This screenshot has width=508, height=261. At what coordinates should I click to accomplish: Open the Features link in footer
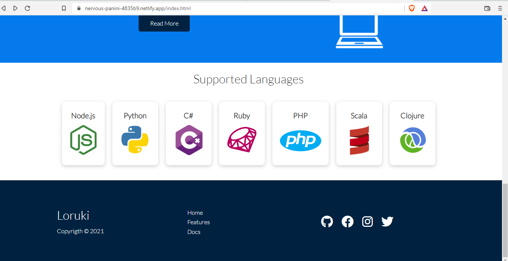(198, 222)
